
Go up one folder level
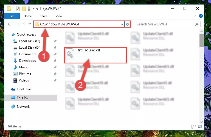pyautogui.click(x=30, y=24)
